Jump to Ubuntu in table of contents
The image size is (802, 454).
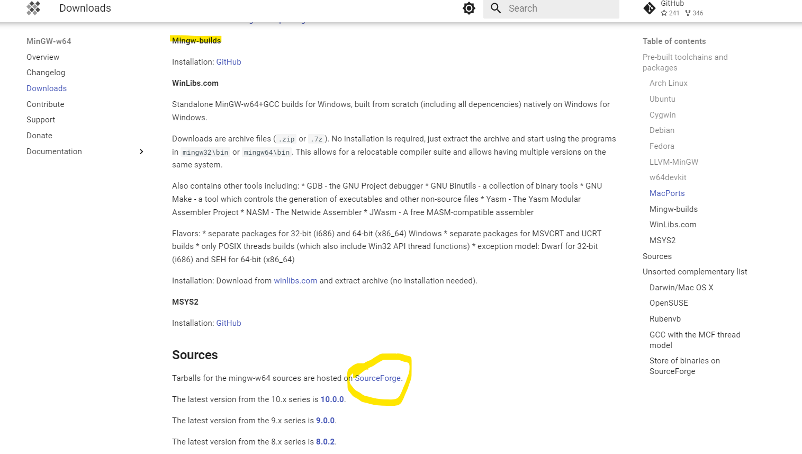[662, 99]
